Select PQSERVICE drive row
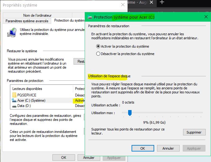 coord(47,95)
